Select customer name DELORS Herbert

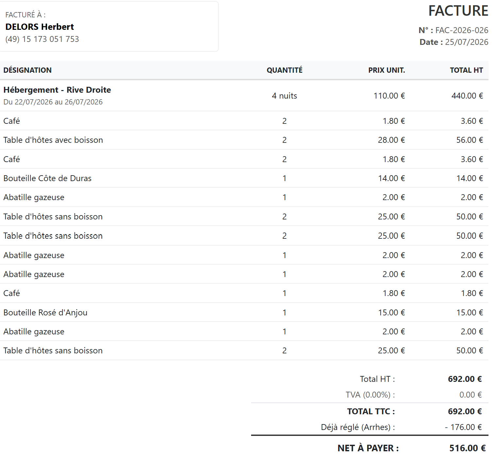click(40, 27)
